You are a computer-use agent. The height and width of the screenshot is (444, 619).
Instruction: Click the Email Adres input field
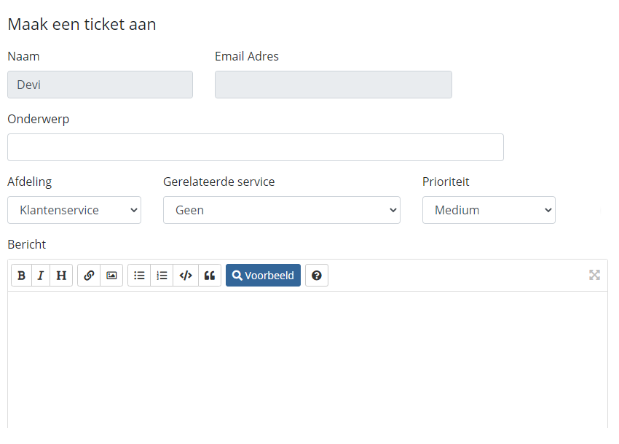(334, 85)
